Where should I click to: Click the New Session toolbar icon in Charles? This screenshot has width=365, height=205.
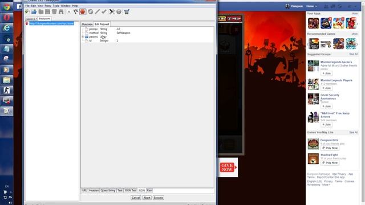point(27,11)
